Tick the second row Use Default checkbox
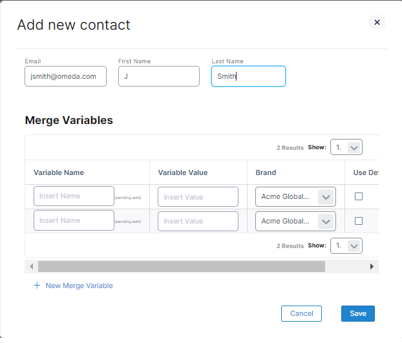The height and width of the screenshot is (343, 402). point(359,221)
